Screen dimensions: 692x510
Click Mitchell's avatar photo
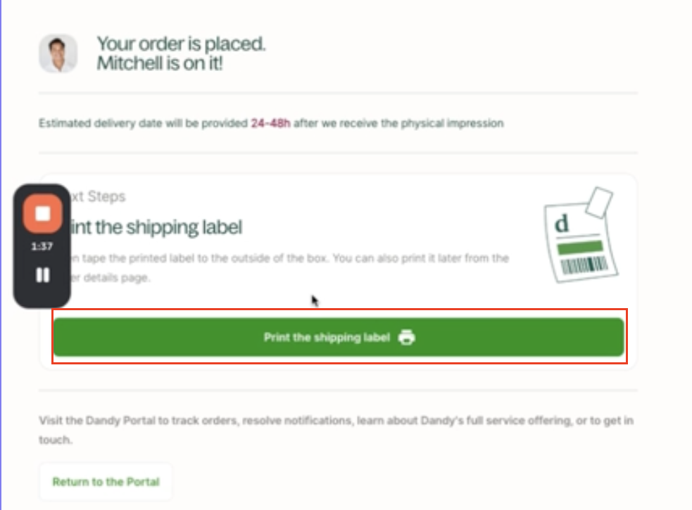pyautogui.click(x=58, y=53)
